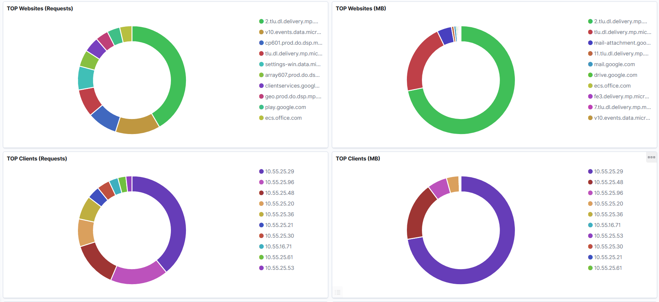Click 10.55.25.96 legend in TOP Clients (MB)
The height and width of the screenshot is (302, 659).
(606, 193)
